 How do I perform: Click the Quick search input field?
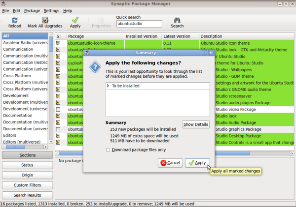139,24
